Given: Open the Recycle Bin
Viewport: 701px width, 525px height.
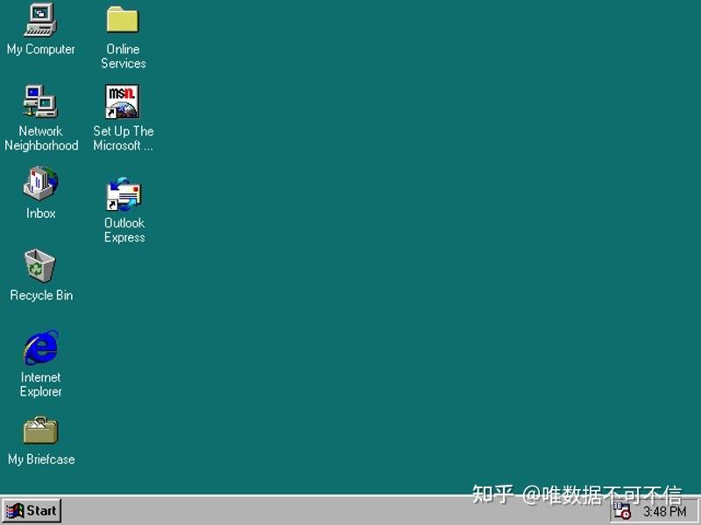Looking at the screenshot, I should pos(40,267).
